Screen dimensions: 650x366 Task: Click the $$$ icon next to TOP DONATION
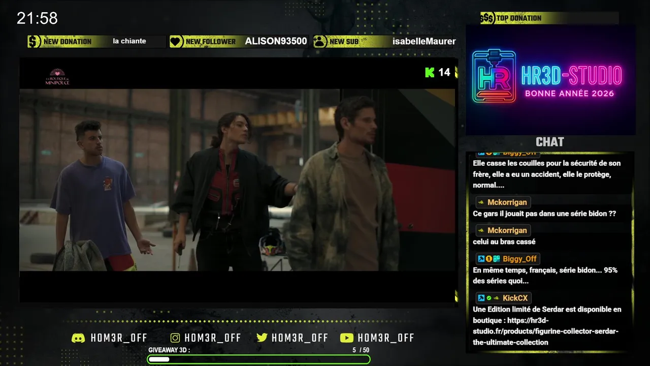(487, 18)
